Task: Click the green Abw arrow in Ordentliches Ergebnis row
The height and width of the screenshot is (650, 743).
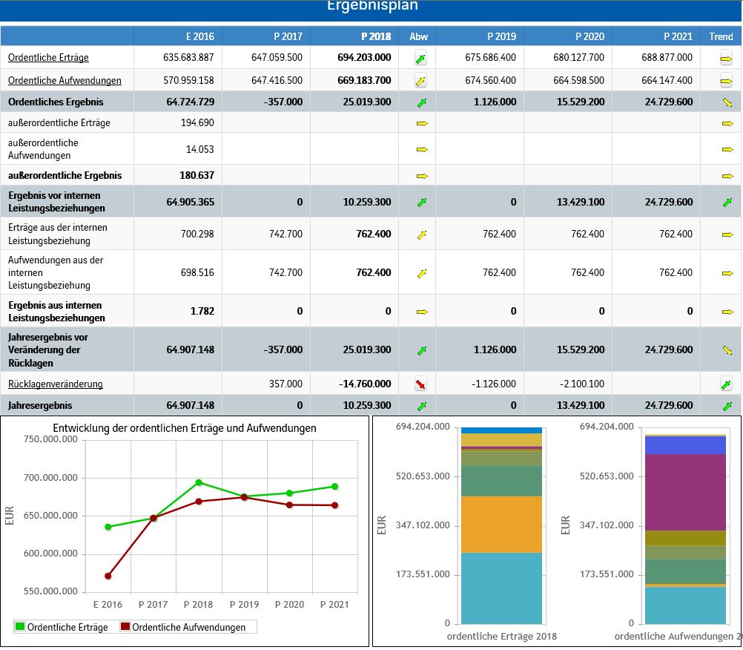Action: [422, 102]
